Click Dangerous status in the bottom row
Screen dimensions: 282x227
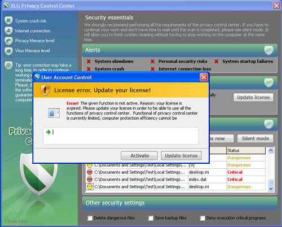click(x=239, y=187)
